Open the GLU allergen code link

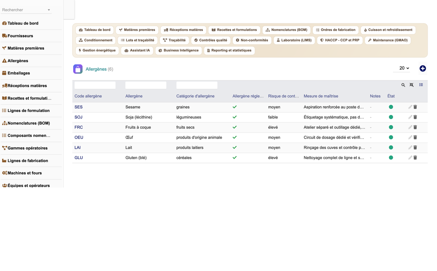pos(79,158)
